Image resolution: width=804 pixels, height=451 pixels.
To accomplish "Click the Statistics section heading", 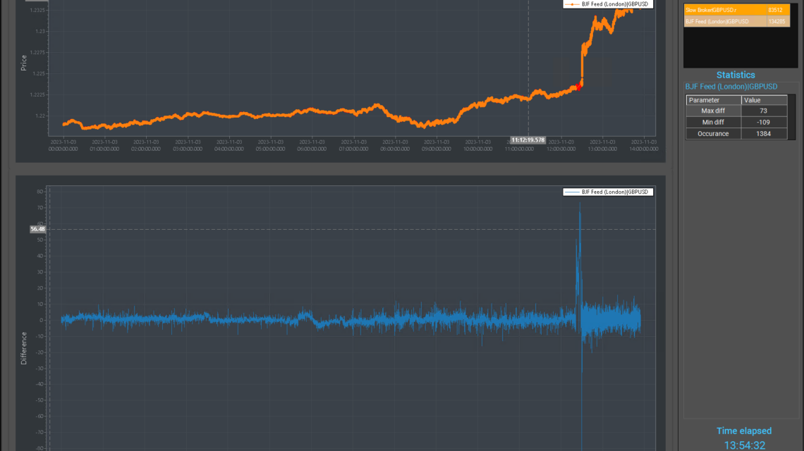I will pos(736,75).
